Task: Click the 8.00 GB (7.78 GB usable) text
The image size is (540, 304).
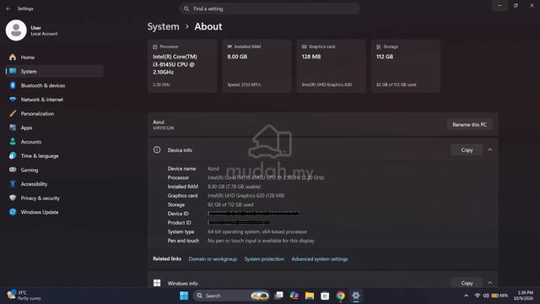Action: (x=235, y=187)
